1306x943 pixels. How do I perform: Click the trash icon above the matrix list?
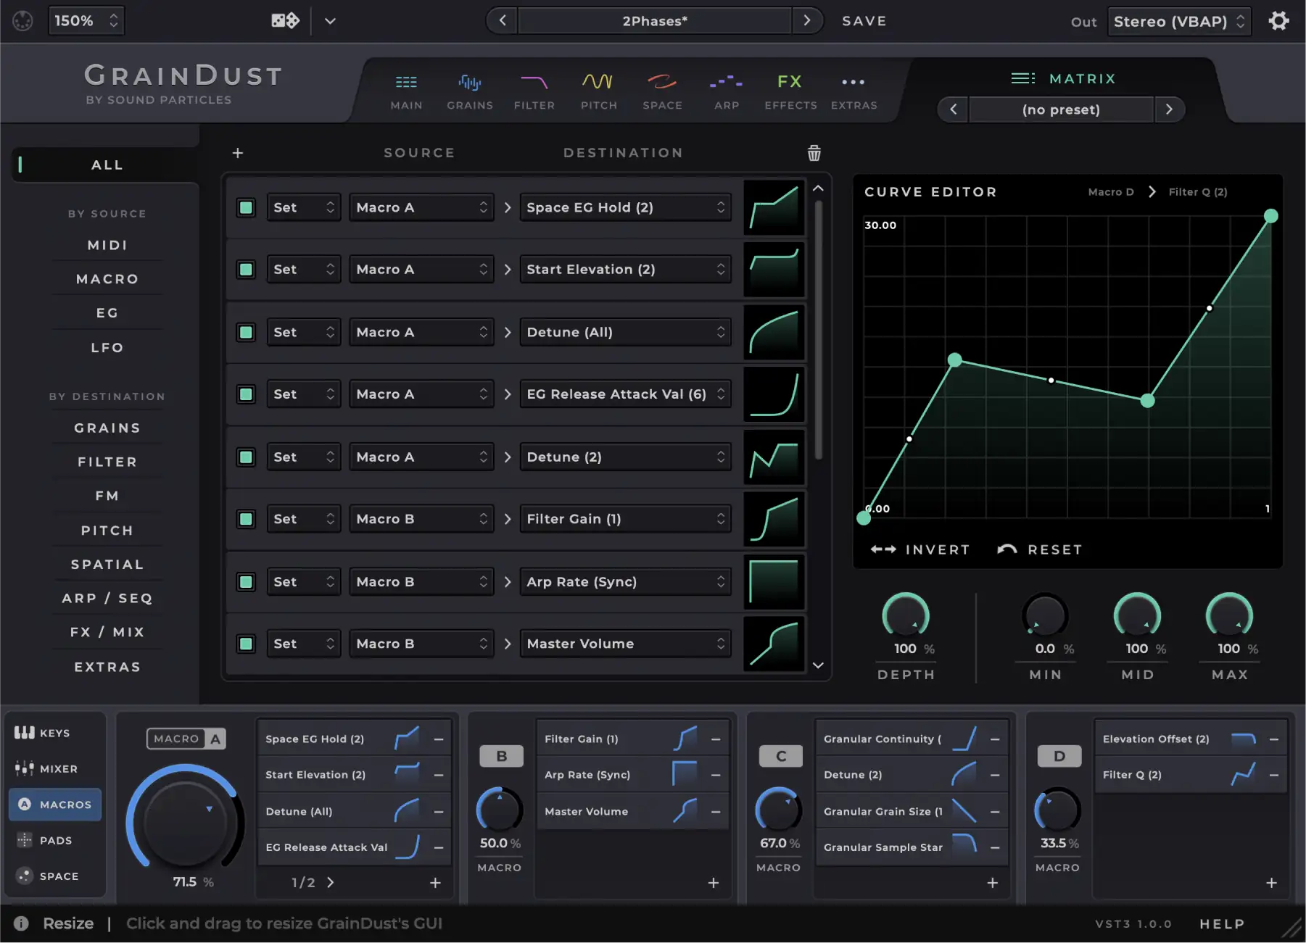[814, 153]
